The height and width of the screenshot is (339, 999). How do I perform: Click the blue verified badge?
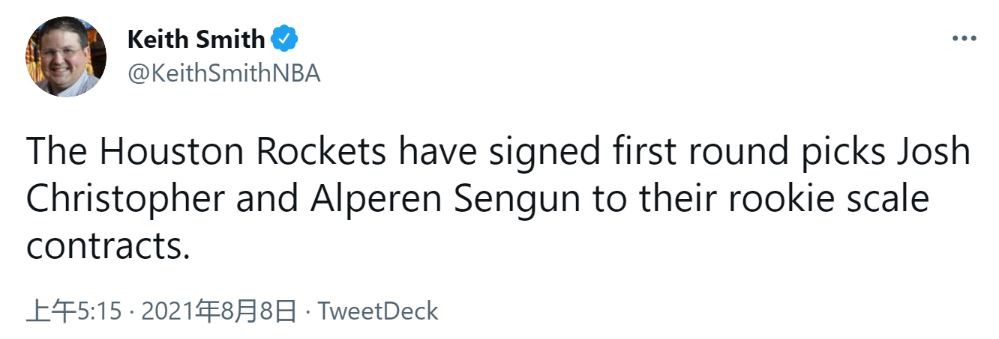click(x=285, y=39)
